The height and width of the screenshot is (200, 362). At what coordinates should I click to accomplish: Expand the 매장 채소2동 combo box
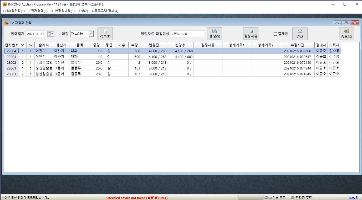tap(91, 34)
